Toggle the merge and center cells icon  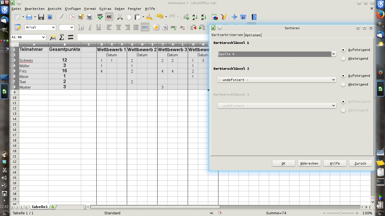point(145,27)
